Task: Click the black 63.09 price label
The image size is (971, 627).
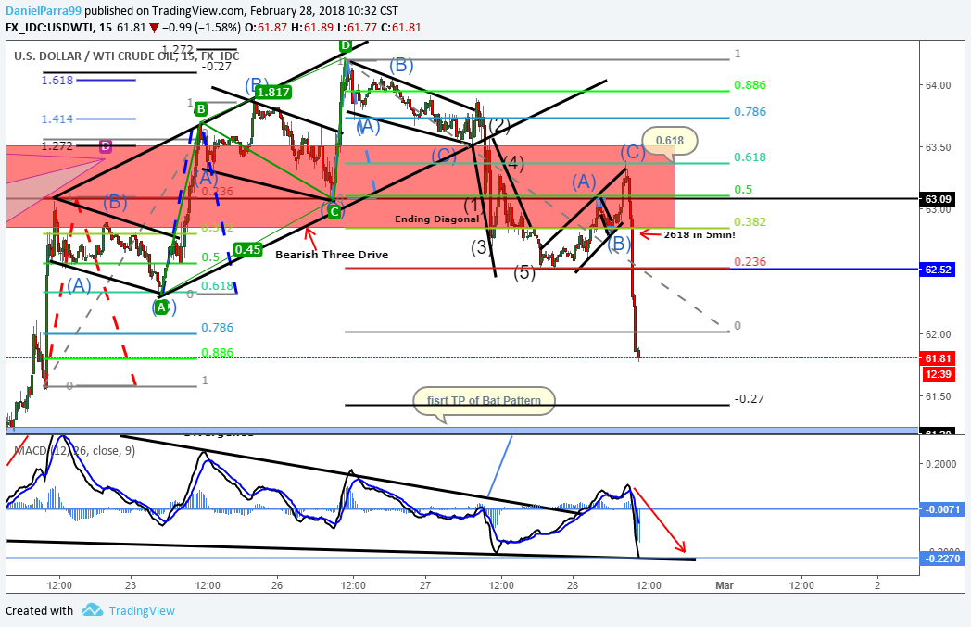Action: [938, 199]
